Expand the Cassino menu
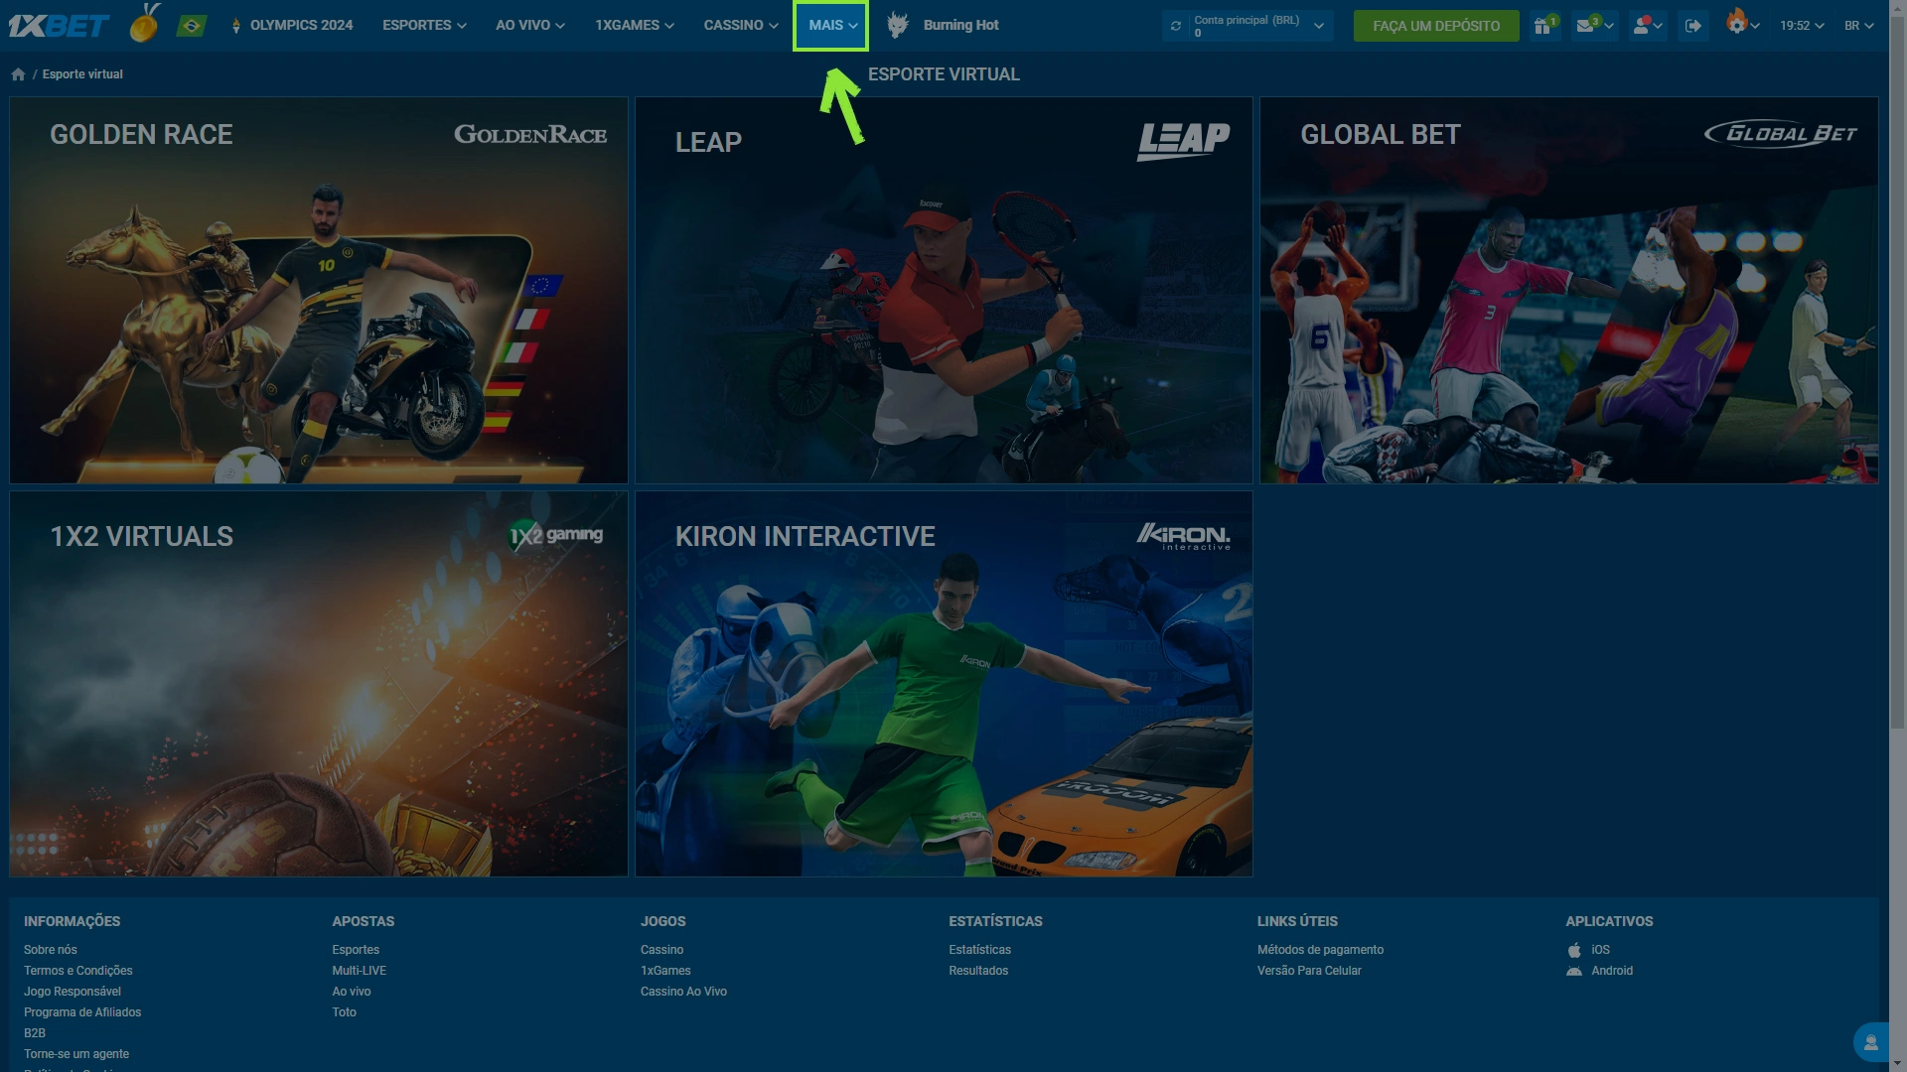Image resolution: width=1907 pixels, height=1072 pixels. coord(741,25)
